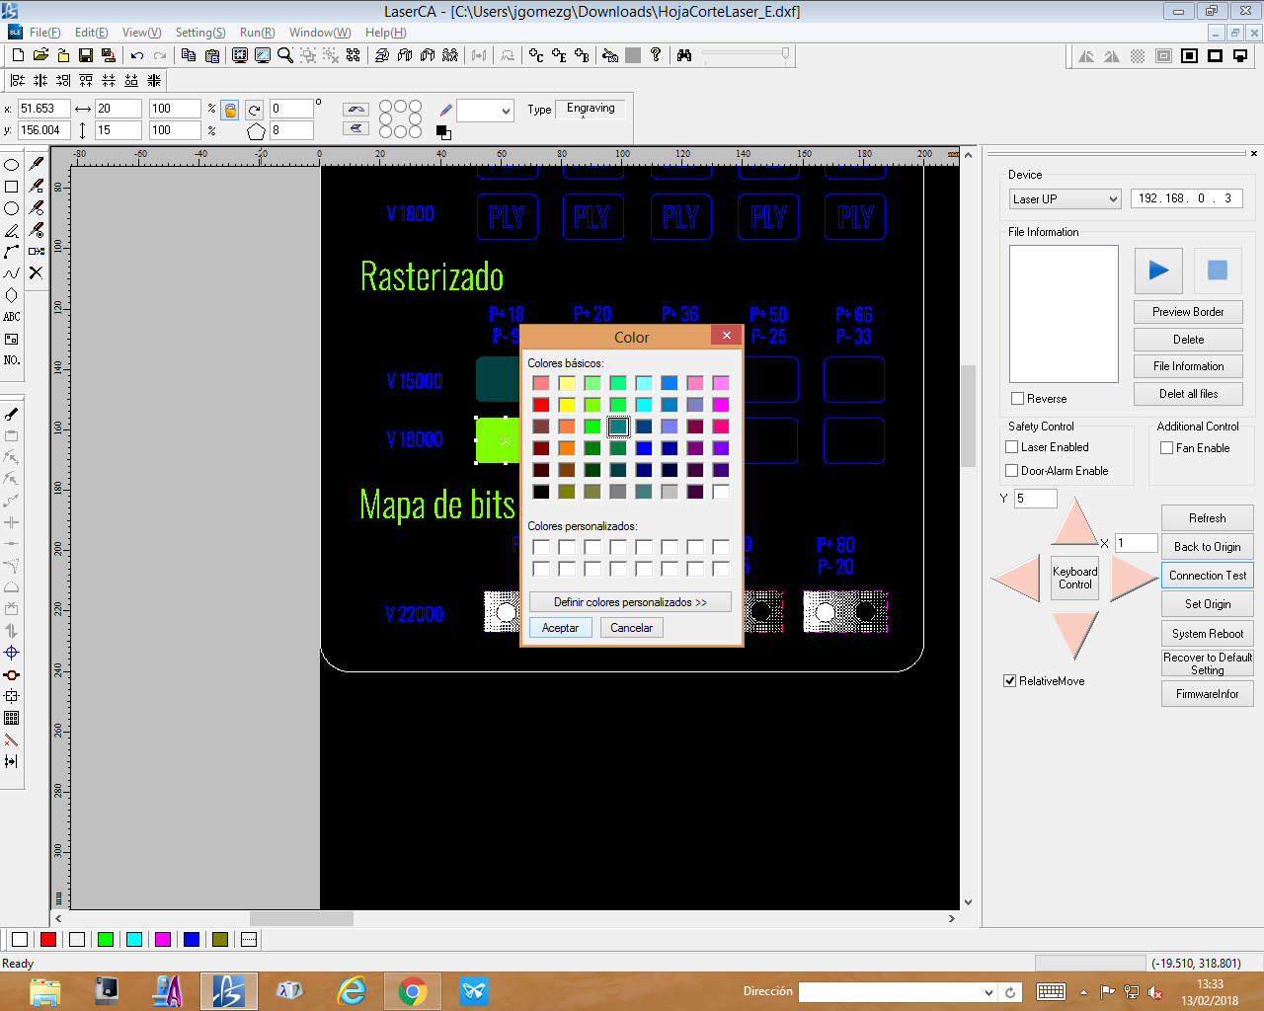Pick the yellow basic color swatch
The width and height of the screenshot is (1264, 1011).
point(567,405)
